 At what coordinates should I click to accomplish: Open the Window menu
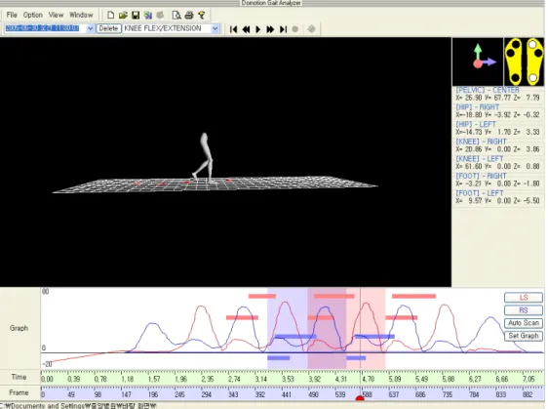click(x=81, y=15)
